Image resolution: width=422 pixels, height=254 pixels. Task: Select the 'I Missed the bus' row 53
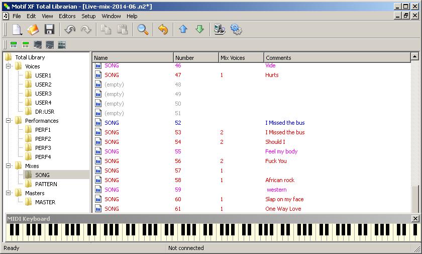[252, 132]
